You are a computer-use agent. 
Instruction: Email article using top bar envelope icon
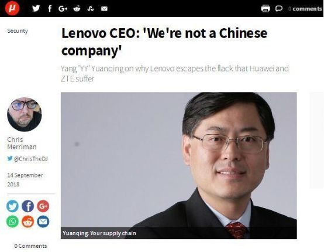pyautogui.click(x=104, y=8)
